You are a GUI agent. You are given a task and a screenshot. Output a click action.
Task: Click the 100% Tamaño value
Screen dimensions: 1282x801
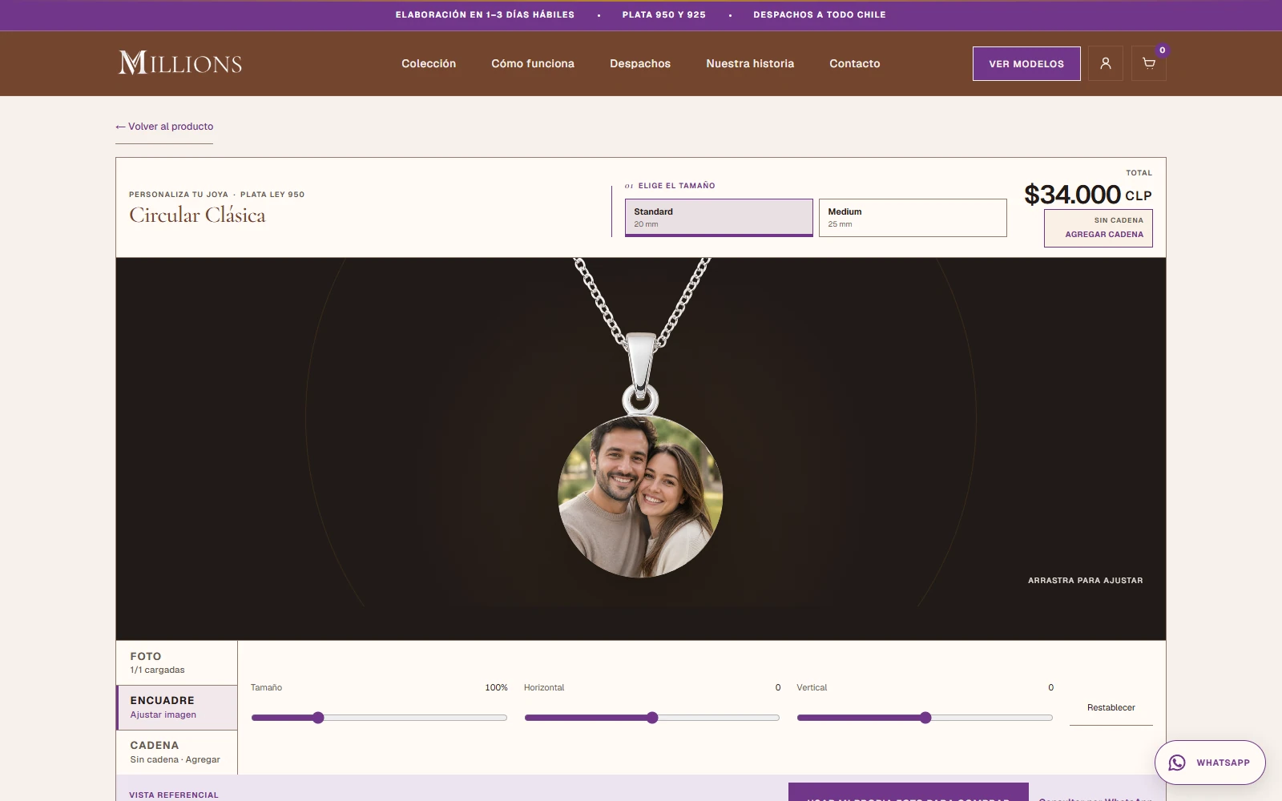pyautogui.click(x=496, y=688)
